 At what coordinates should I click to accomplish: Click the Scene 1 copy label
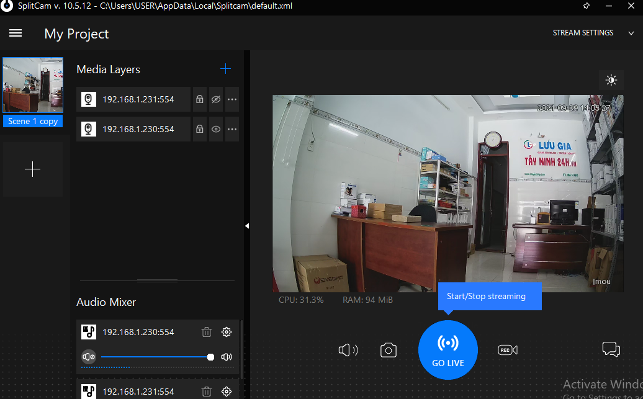[33, 122]
